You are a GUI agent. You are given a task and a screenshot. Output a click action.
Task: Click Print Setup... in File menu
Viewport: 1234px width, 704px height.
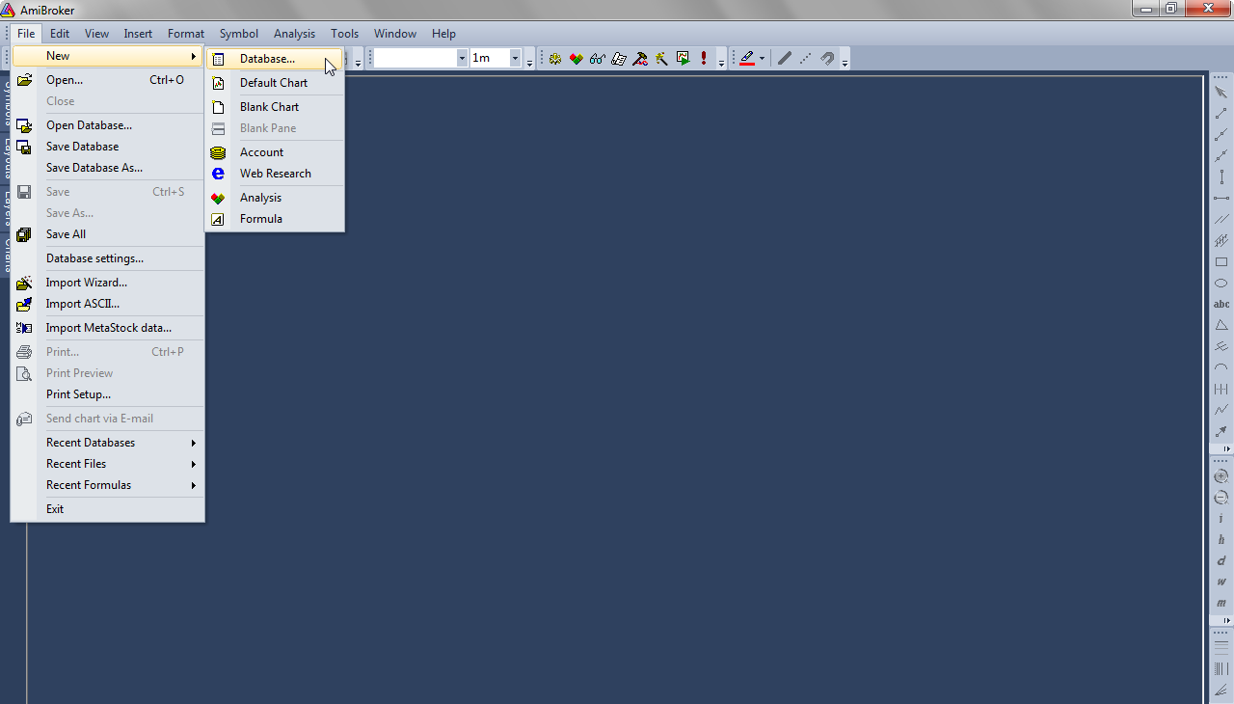tap(108, 394)
